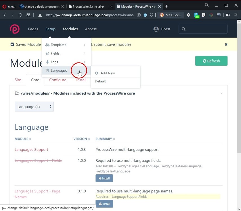
Task: Expand the Fields submenu arrow
Action: (x=85, y=53)
